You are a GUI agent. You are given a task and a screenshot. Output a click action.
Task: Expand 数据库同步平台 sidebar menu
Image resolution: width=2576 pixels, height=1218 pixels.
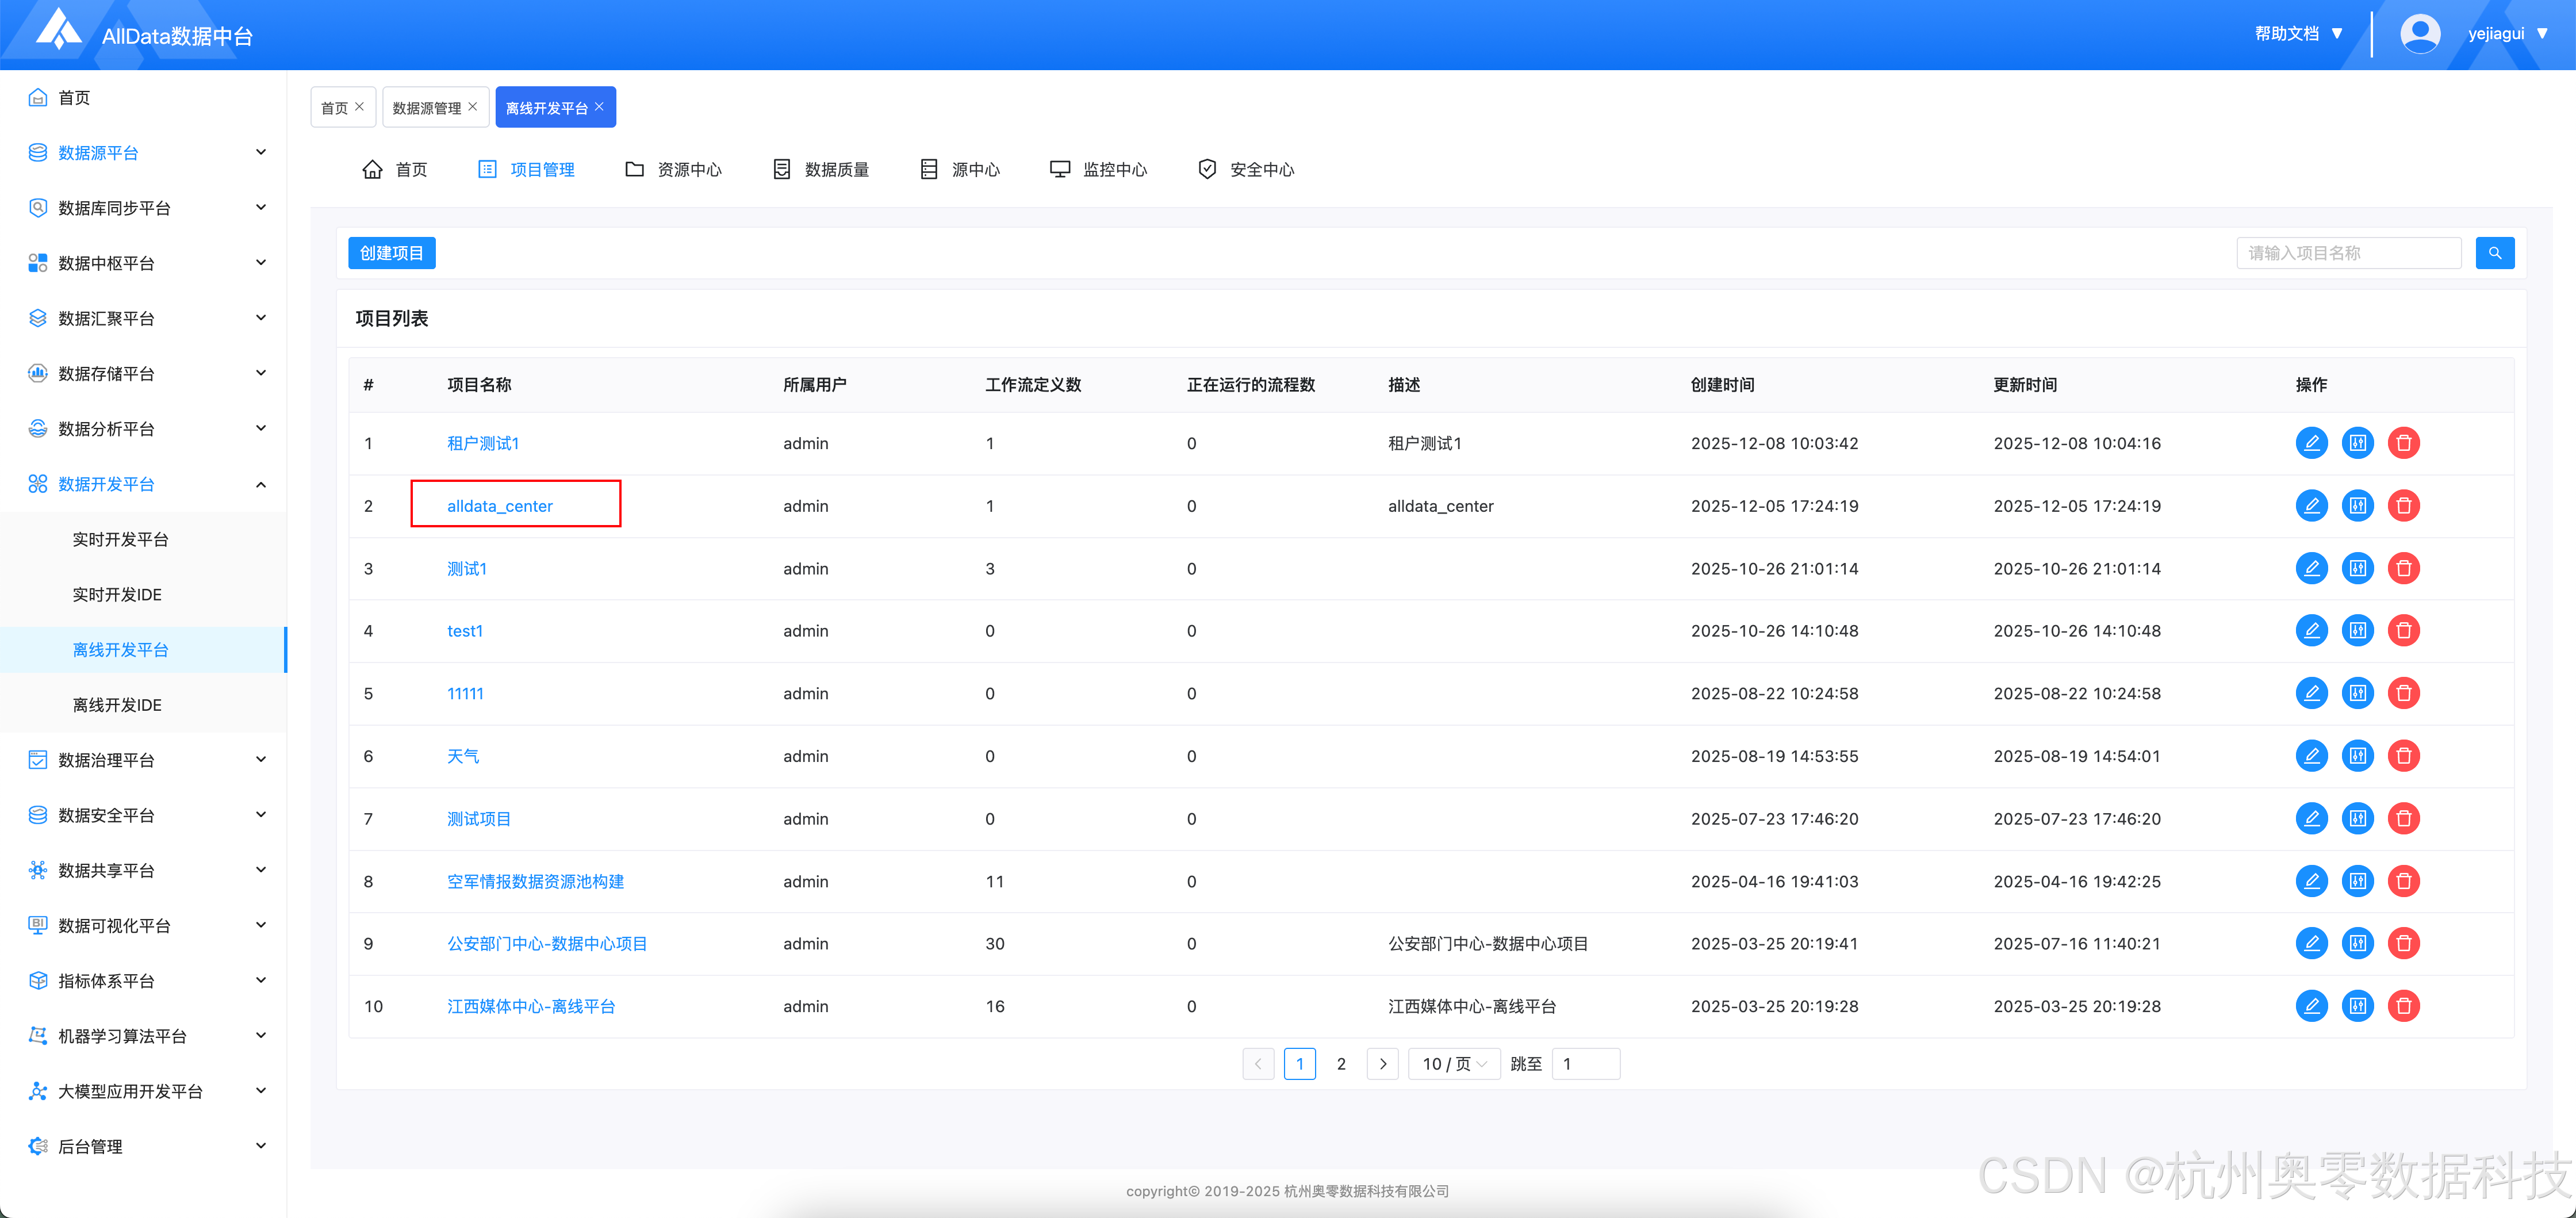coord(143,208)
